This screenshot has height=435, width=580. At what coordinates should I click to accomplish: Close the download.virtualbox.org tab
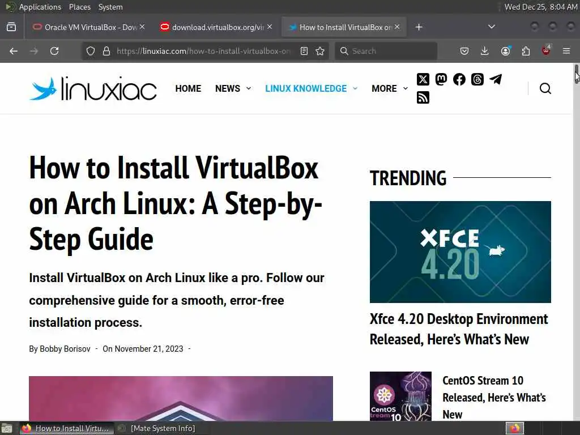click(x=270, y=27)
